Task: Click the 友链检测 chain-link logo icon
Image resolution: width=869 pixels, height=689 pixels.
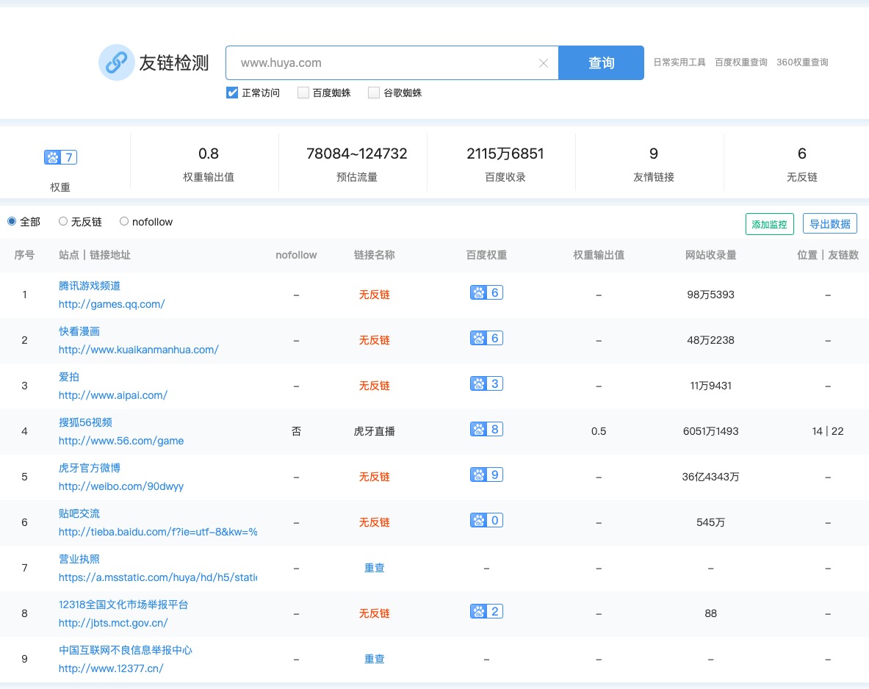Action: (116, 62)
